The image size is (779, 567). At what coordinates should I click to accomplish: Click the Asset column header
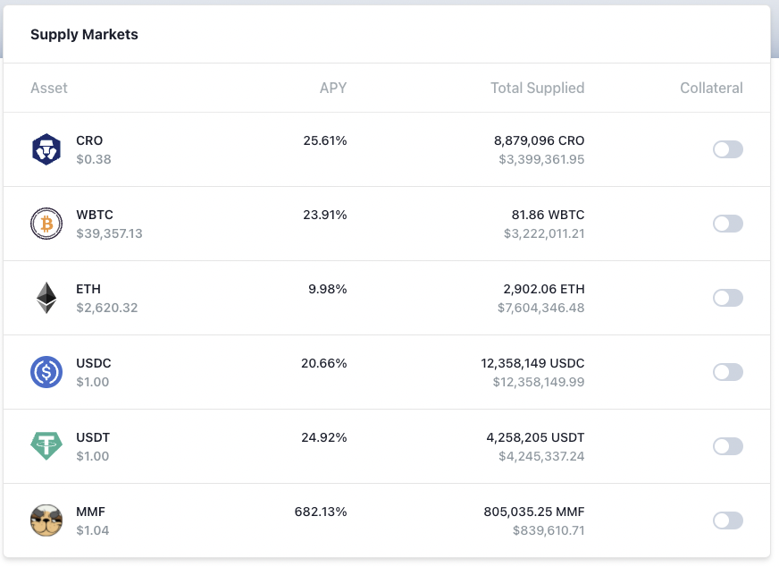49,88
